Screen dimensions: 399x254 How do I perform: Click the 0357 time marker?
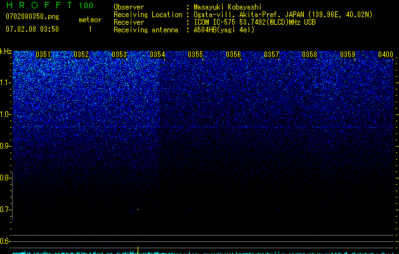coord(271,55)
